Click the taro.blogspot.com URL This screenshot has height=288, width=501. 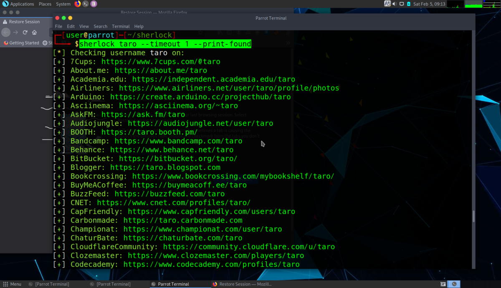165,167
